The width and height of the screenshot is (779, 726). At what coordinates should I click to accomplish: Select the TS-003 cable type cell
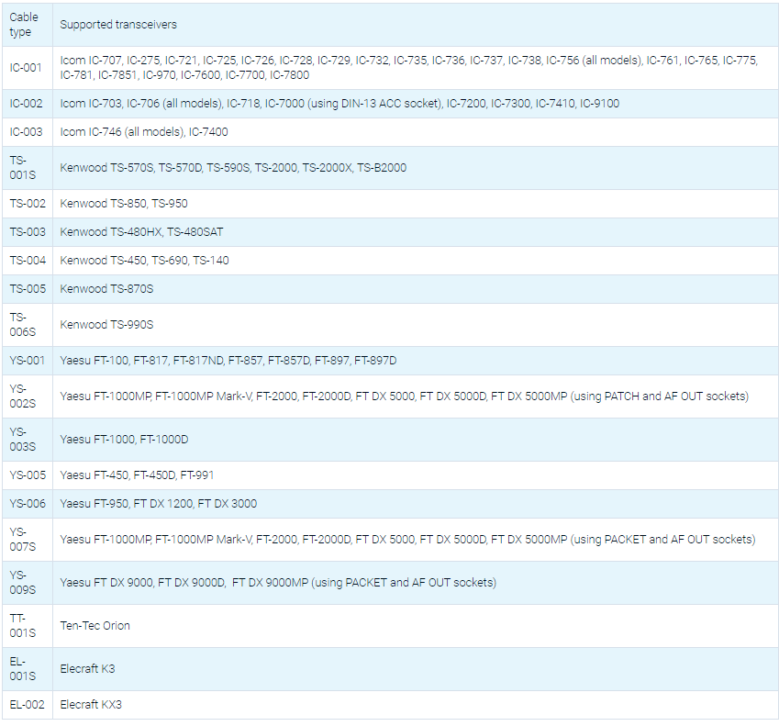click(28, 231)
